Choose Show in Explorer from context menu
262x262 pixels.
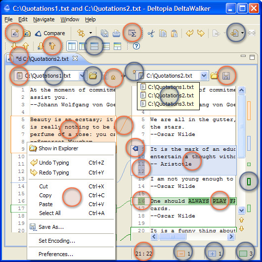coord(71,148)
